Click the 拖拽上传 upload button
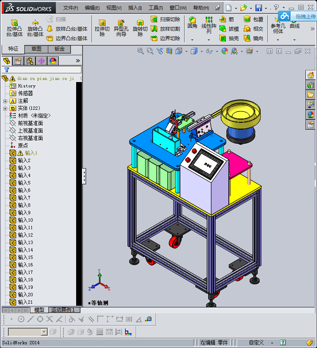The image size is (317, 348). (298, 16)
